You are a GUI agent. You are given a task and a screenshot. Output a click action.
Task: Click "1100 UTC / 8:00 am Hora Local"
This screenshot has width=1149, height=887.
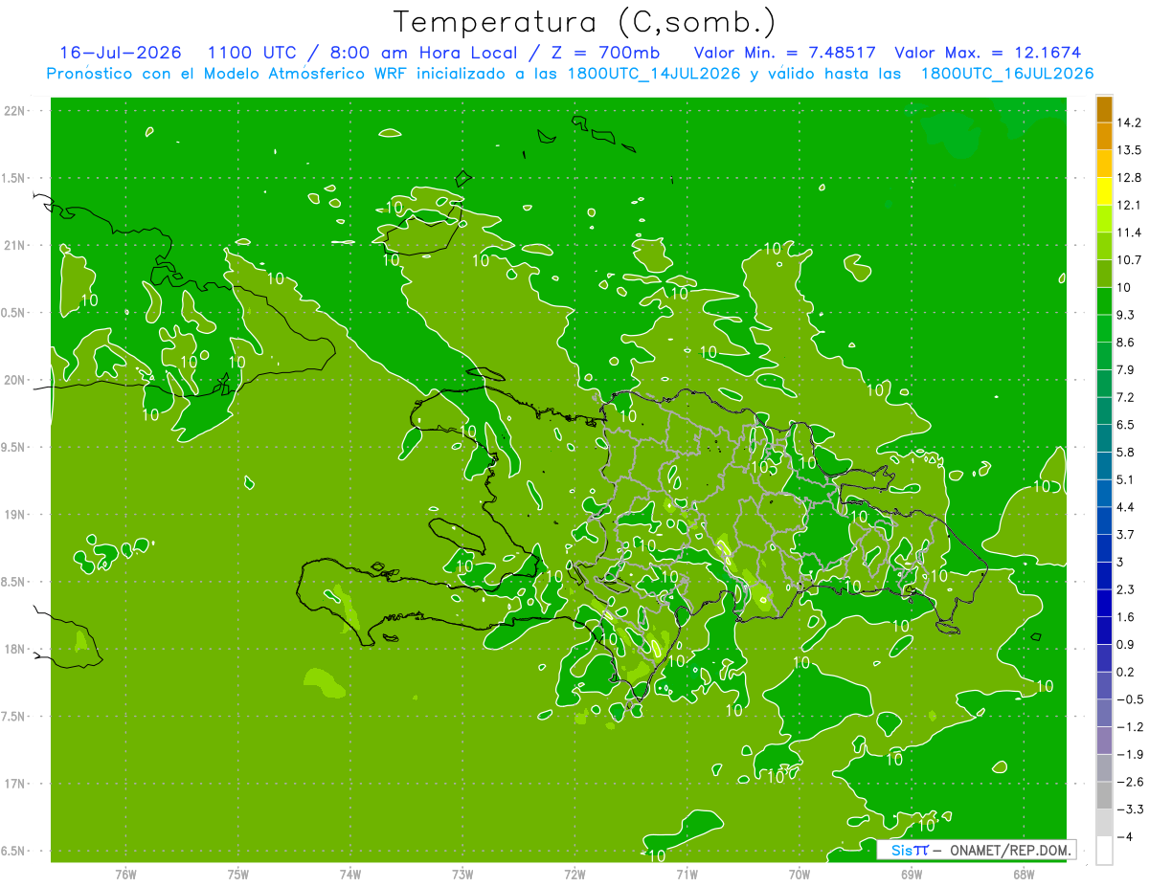[361, 53]
